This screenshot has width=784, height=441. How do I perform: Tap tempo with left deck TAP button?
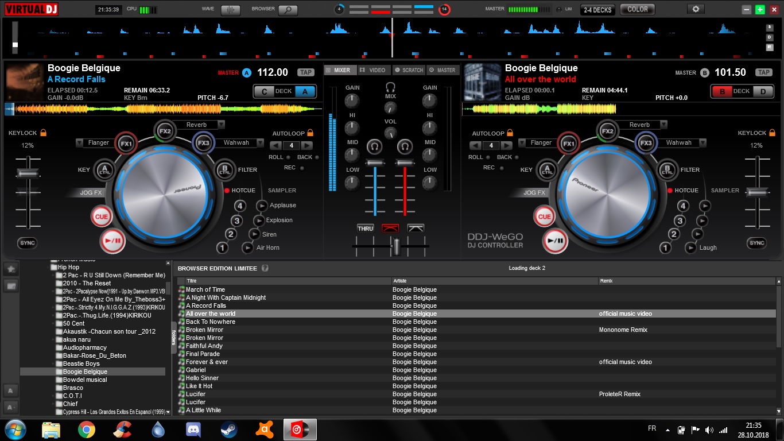(306, 72)
